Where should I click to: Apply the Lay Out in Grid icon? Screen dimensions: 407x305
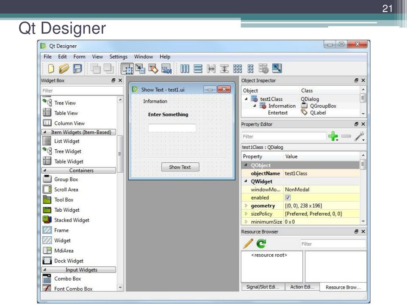(x=237, y=69)
